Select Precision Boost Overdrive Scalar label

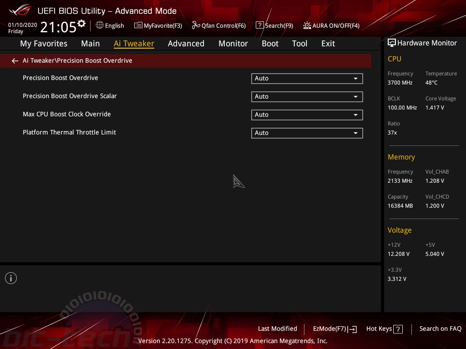(x=70, y=96)
